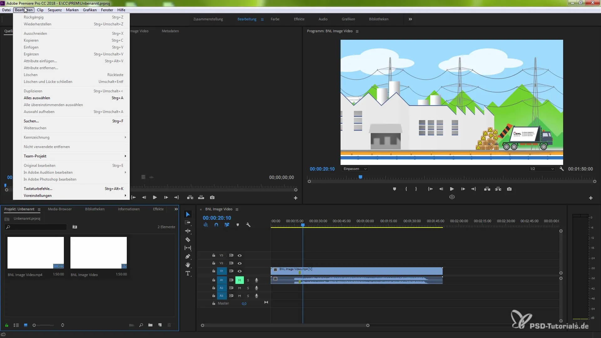Select the Razor tool
601x338 pixels.
[188, 239]
